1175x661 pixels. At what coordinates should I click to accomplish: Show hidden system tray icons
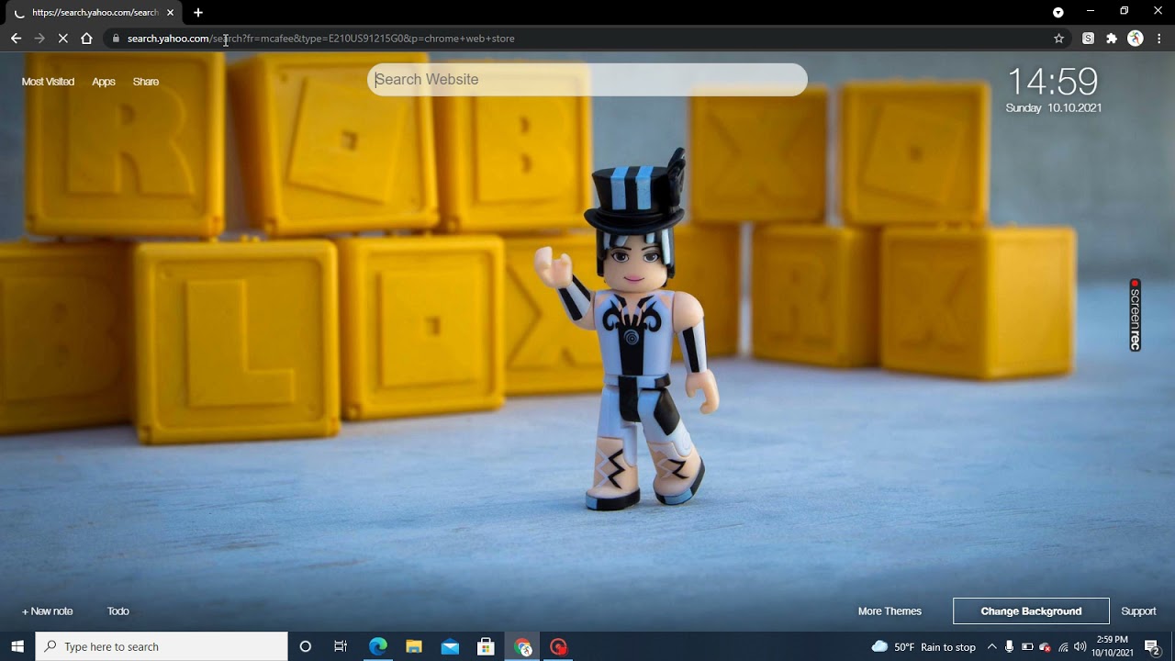coord(991,646)
